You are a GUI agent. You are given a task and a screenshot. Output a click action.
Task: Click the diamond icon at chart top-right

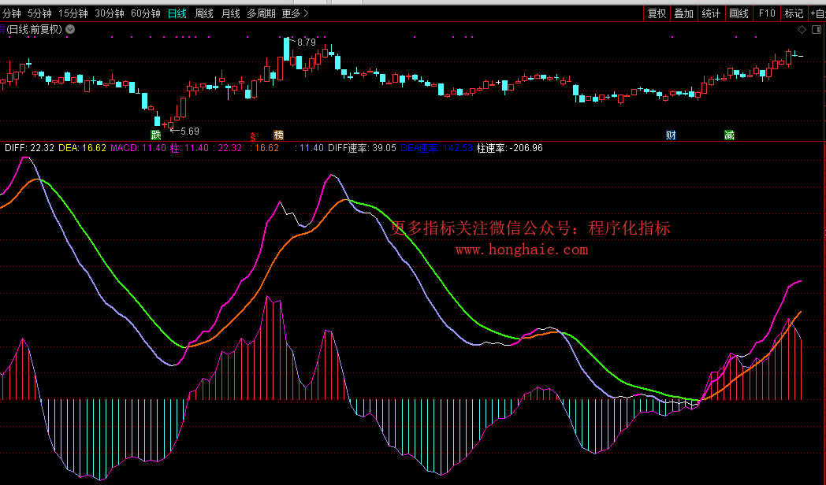pyautogui.click(x=802, y=30)
